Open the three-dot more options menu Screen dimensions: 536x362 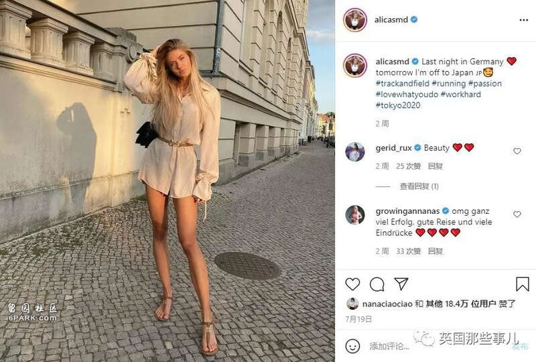524,20
